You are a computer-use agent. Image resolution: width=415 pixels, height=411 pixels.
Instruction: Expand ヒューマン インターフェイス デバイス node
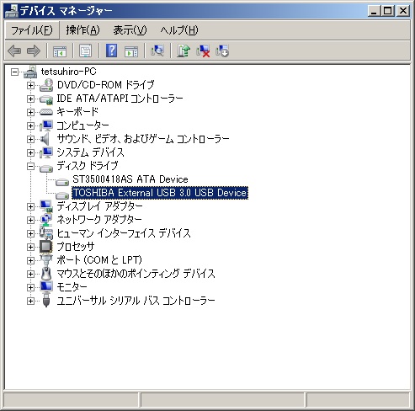coord(30,233)
